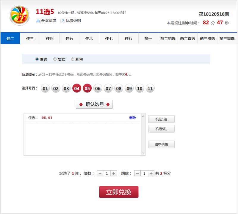Click the bar chart icon beside 开奖结果
The height and width of the screenshot is (214, 238).
pyautogui.click(x=38, y=21)
